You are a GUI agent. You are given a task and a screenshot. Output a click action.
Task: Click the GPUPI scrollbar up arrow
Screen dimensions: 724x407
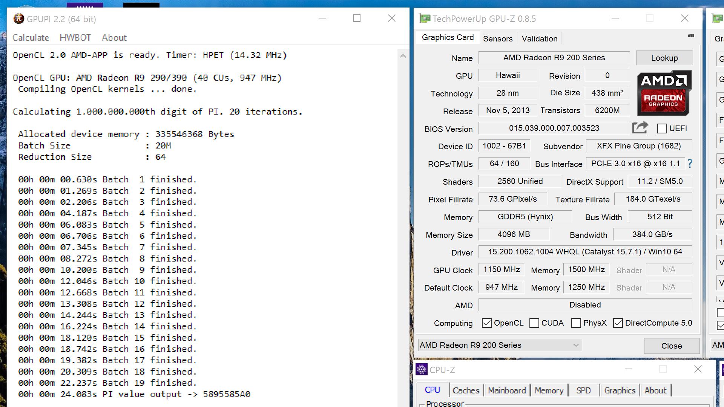pos(403,56)
